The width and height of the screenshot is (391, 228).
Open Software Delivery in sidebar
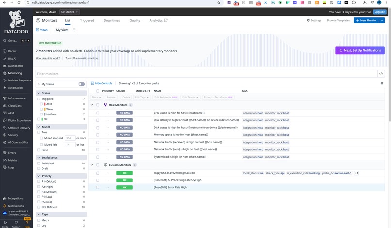[x=19, y=128]
